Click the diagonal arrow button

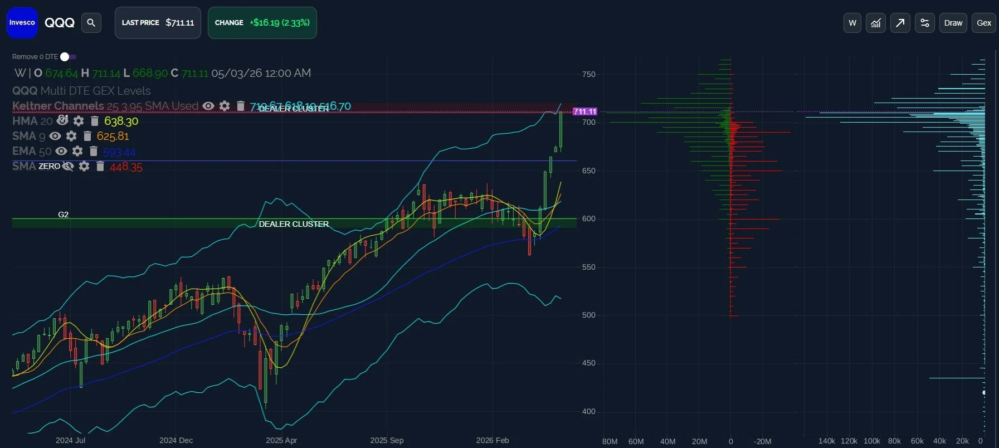pyautogui.click(x=900, y=23)
